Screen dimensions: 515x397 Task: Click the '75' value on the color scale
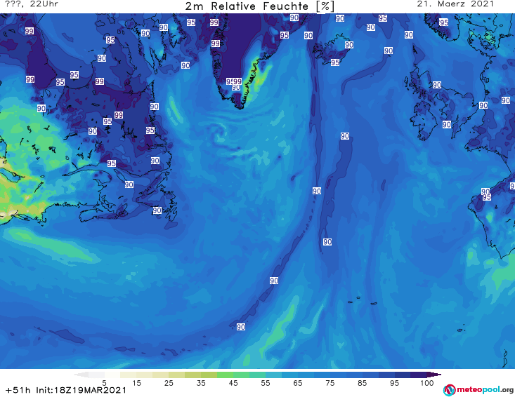pyautogui.click(x=330, y=383)
